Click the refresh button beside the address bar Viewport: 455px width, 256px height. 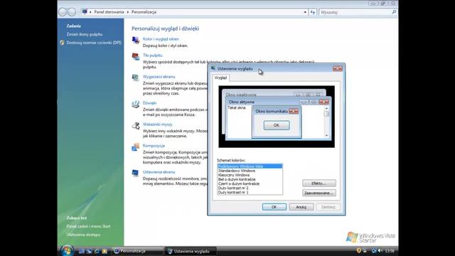click(x=313, y=12)
